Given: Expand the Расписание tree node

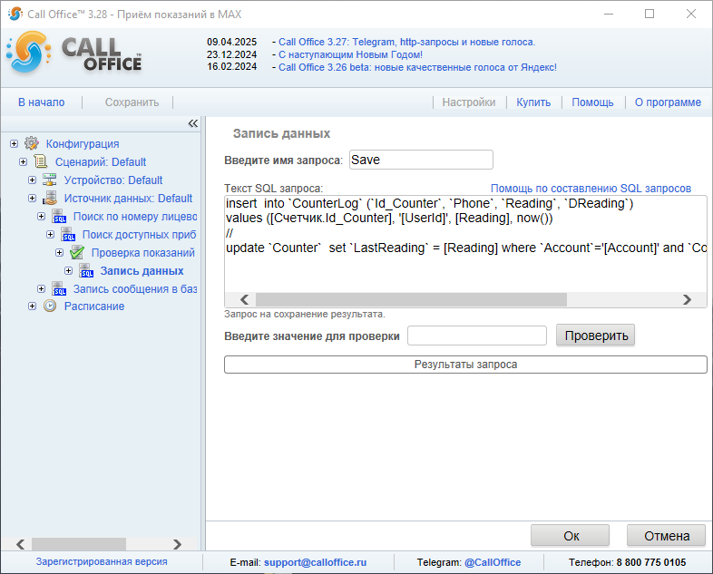Looking at the screenshot, I should pyautogui.click(x=33, y=306).
